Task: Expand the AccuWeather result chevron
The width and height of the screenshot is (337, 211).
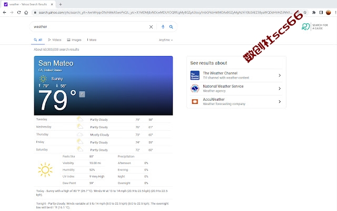Action: point(280,101)
